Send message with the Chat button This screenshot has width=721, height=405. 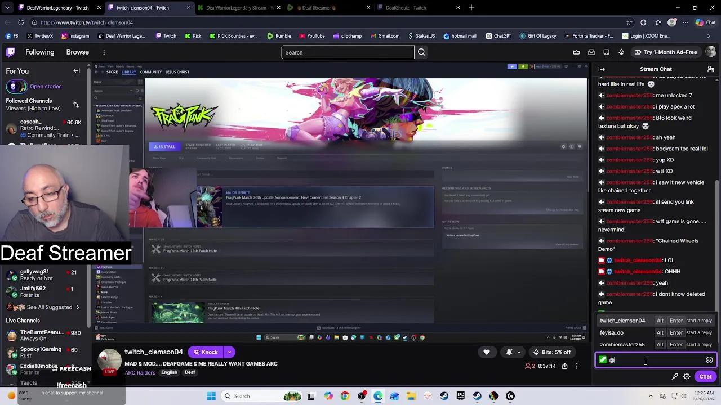(x=705, y=376)
